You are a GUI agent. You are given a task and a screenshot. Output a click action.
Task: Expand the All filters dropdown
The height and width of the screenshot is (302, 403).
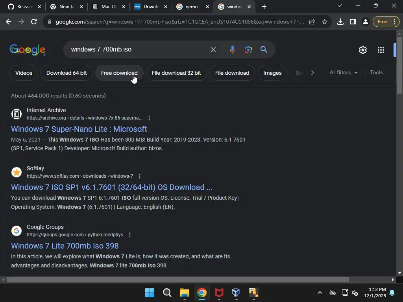click(x=343, y=73)
